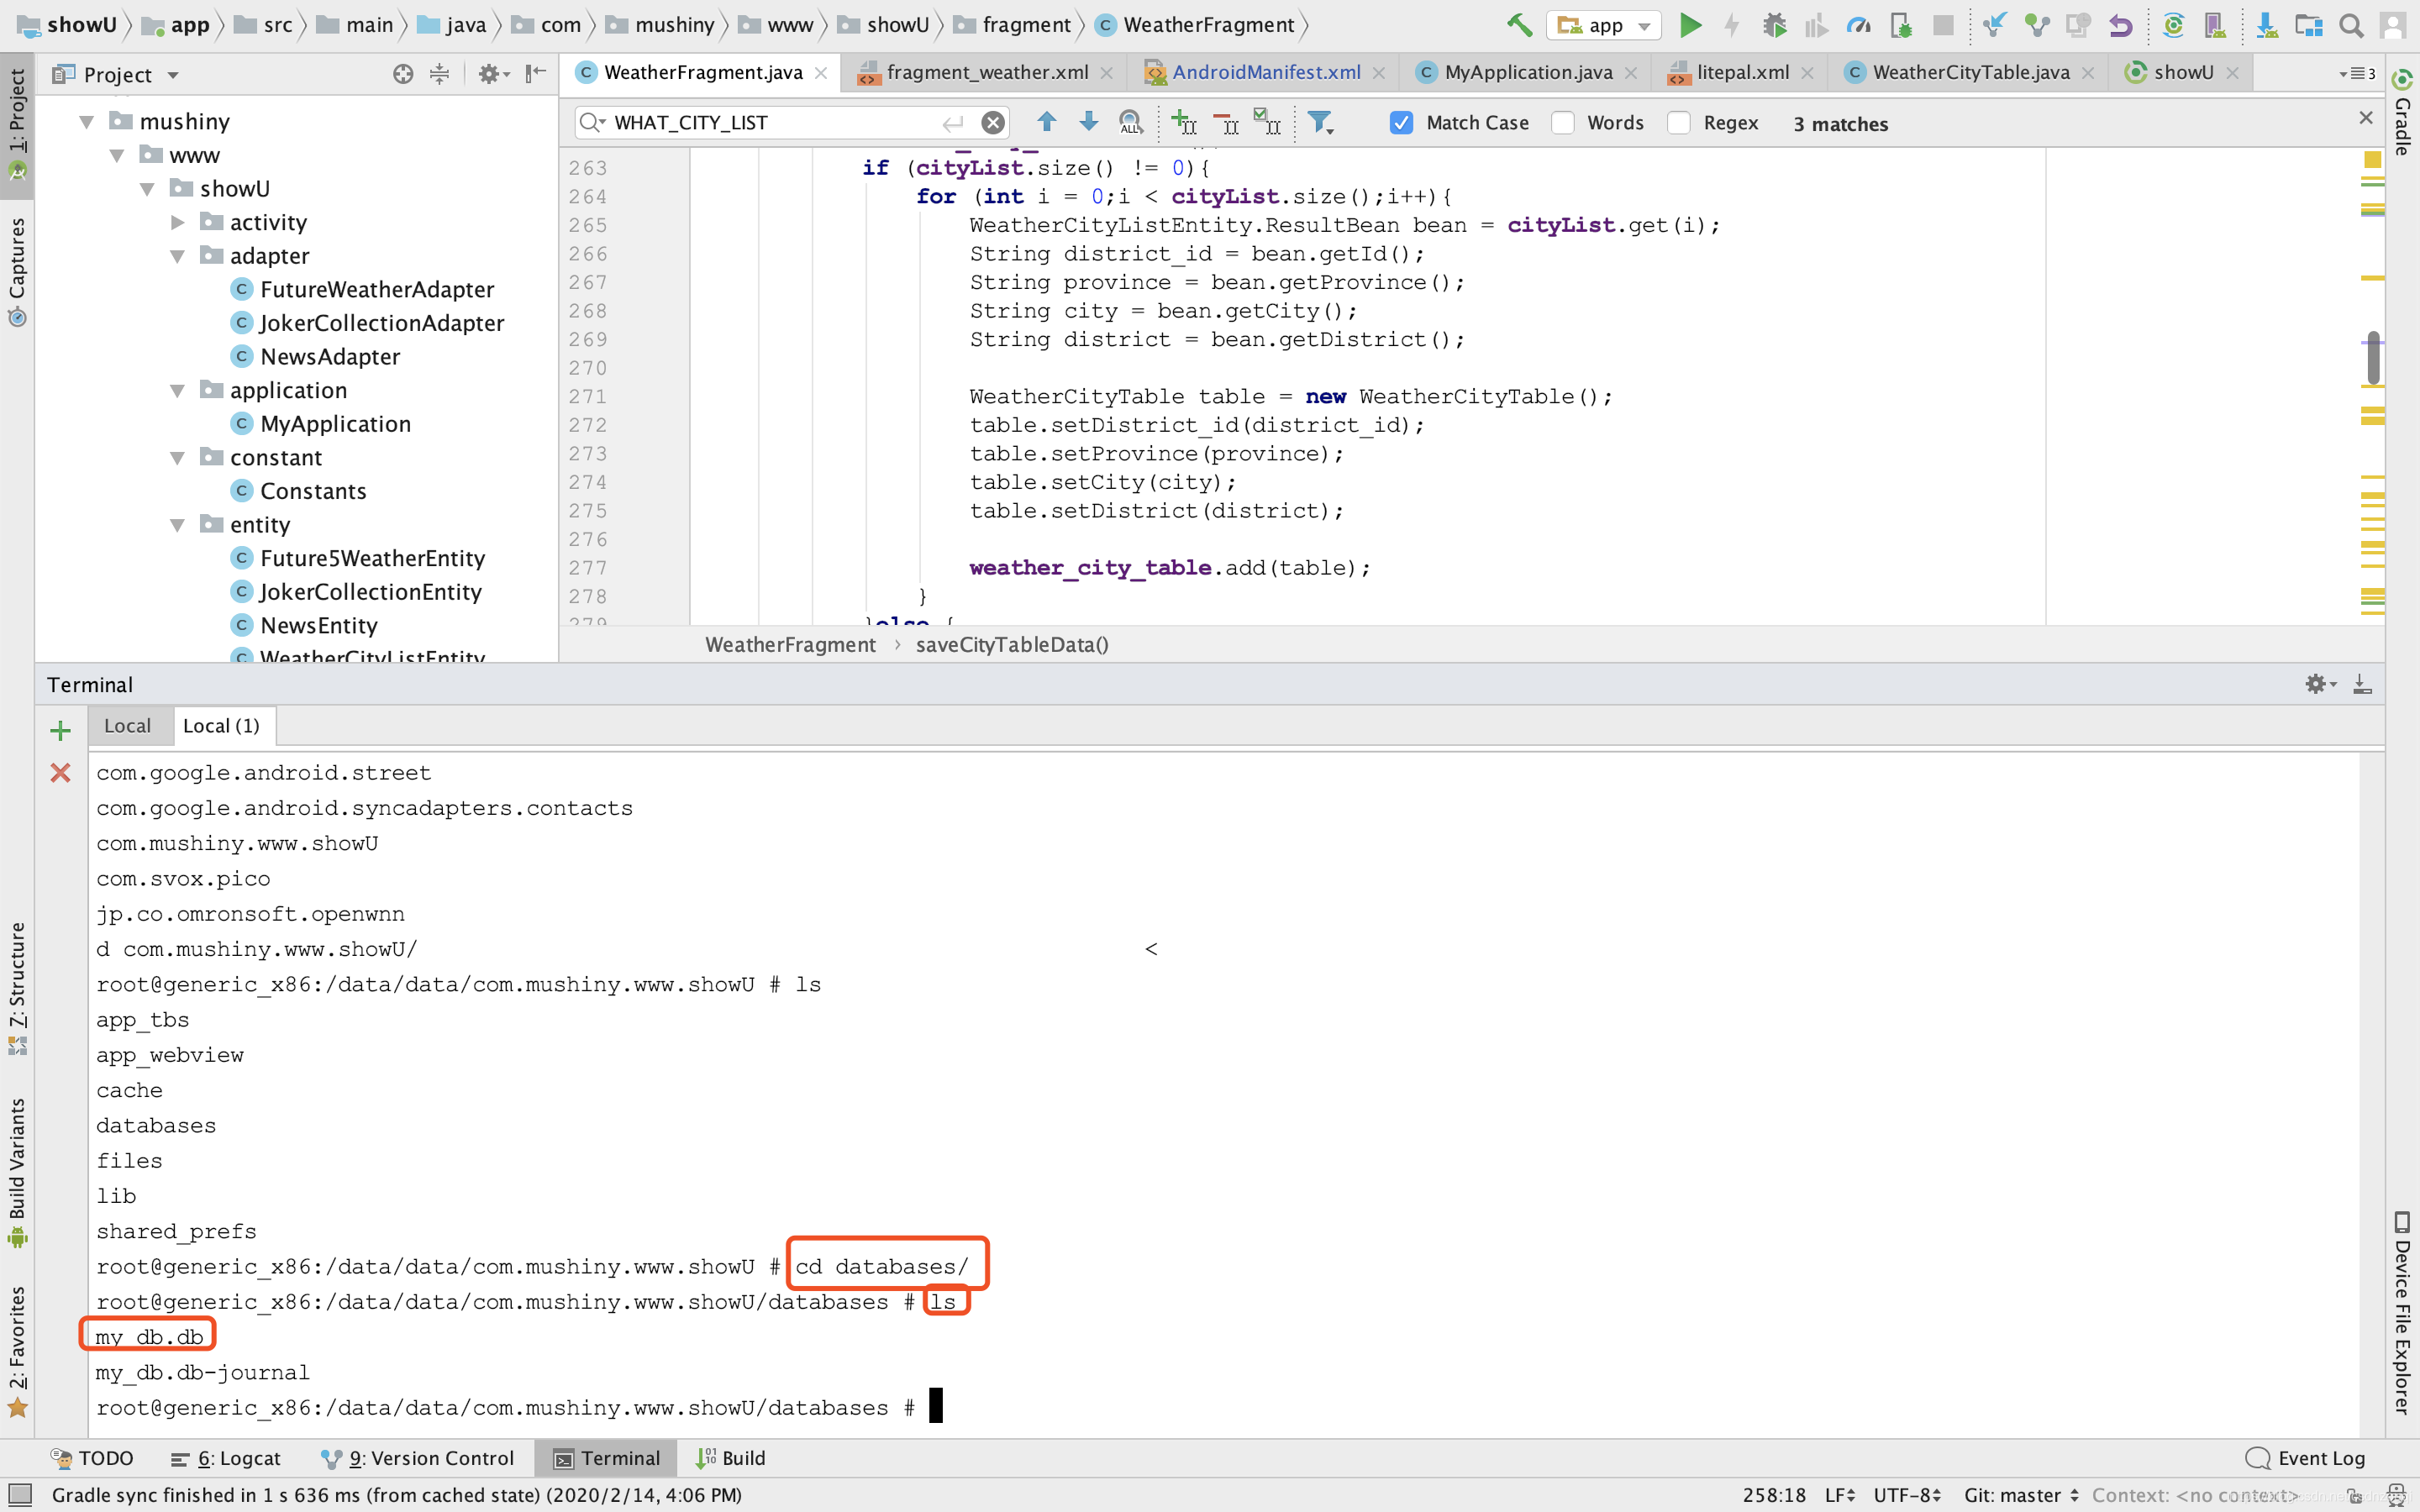Run the app with green play button
This screenshot has width=2420, height=1512.
1690,25
